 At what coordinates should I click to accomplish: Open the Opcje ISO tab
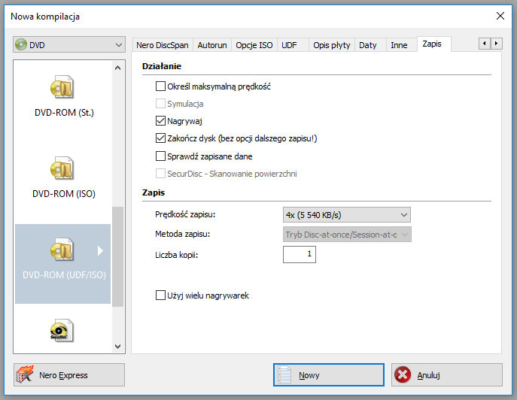(x=254, y=45)
